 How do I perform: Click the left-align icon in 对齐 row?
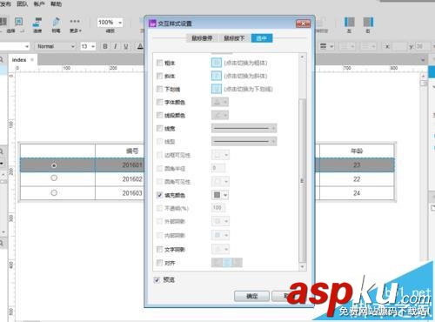(217, 263)
